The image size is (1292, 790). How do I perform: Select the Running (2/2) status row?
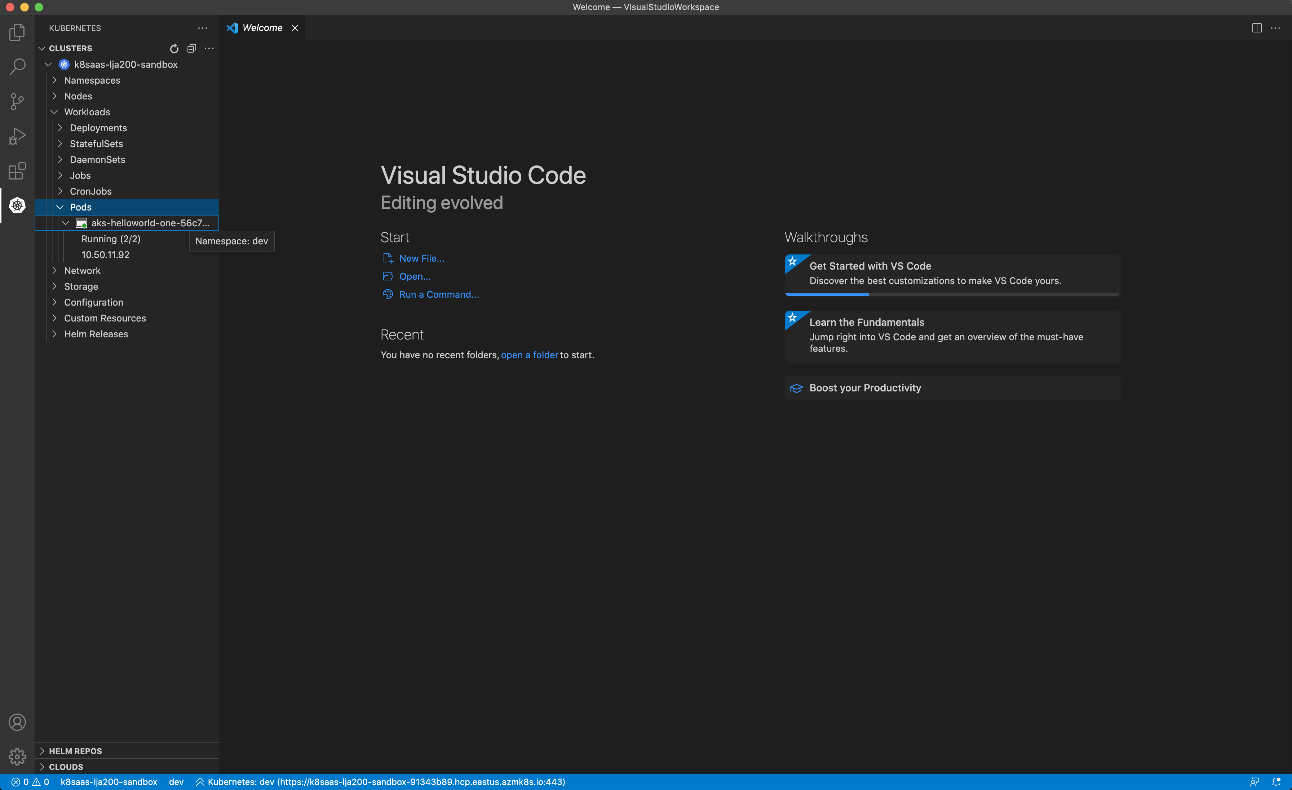(127, 239)
